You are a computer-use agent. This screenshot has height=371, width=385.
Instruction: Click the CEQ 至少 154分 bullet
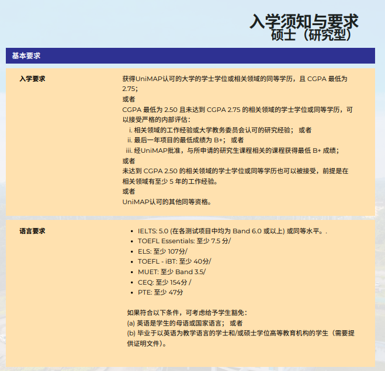tap(164, 282)
